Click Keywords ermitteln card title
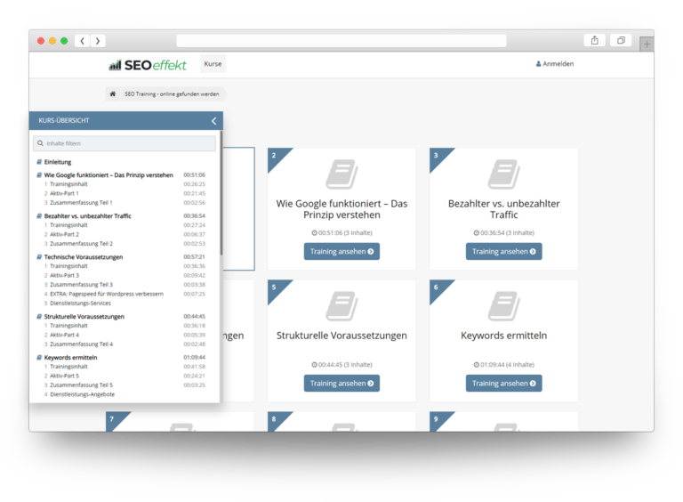Screen dimensions: 683x502 (503, 336)
